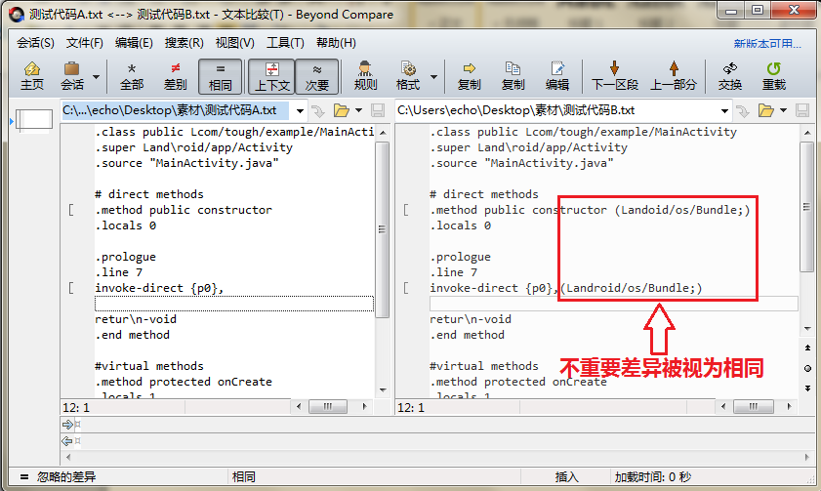Image resolution: width=821 pixels, height=491 pixels.
Task: Open the 帮助(H) menu
Action: tap(336, 43)
